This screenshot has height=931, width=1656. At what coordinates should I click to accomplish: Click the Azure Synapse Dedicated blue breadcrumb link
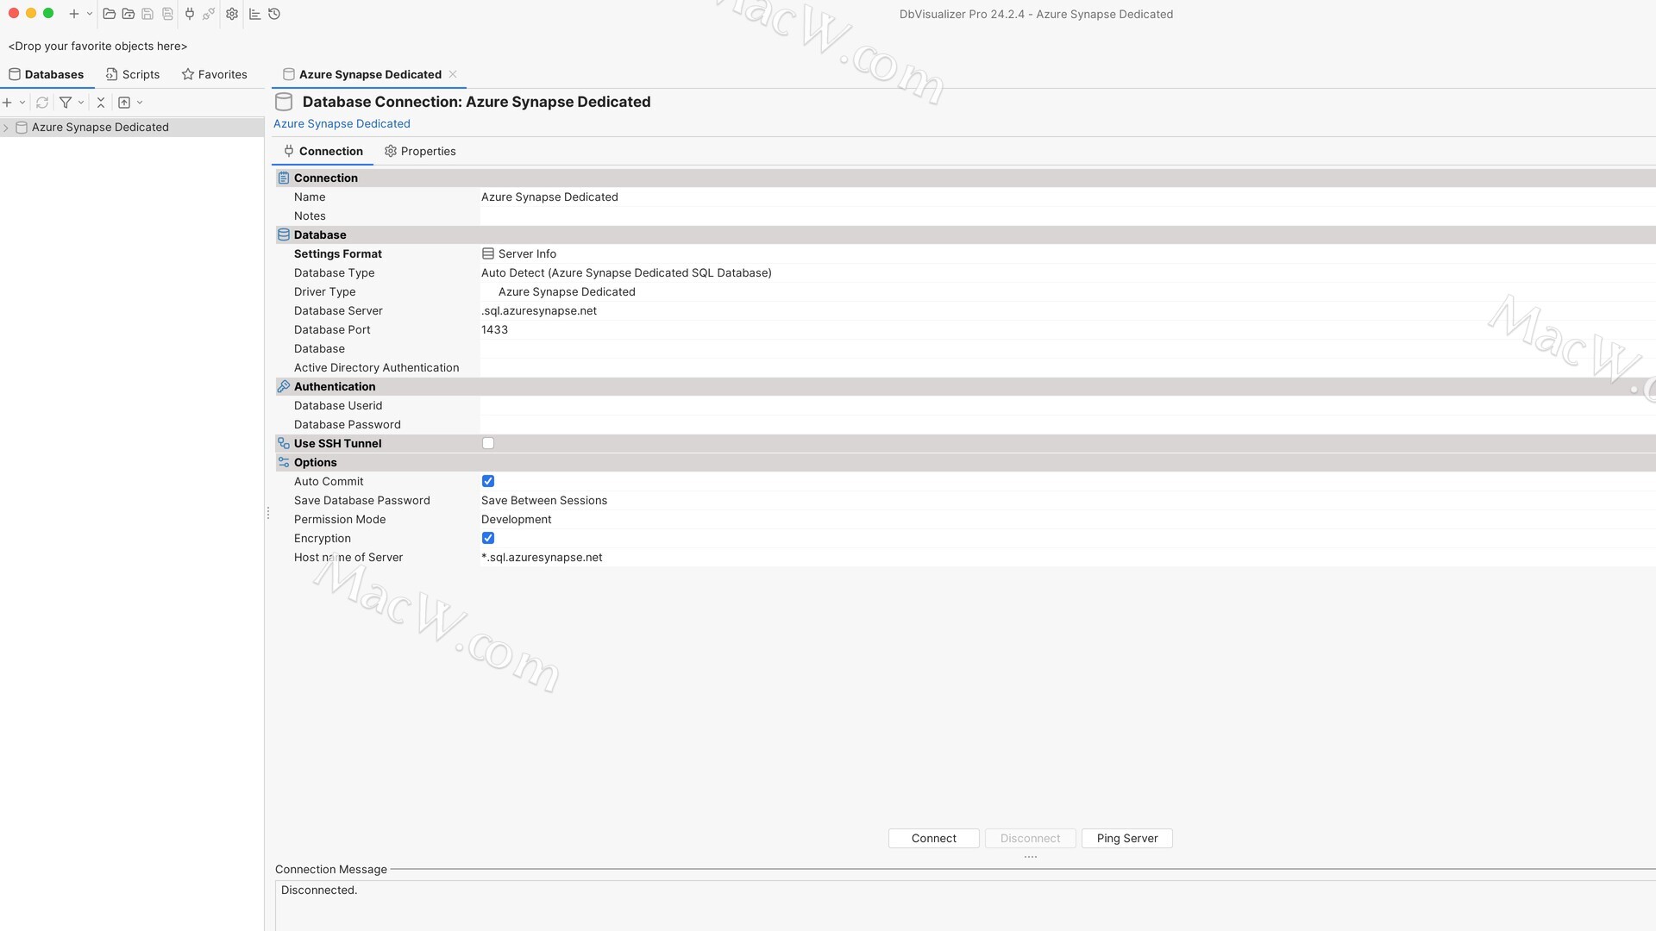[x=342, y=123]
